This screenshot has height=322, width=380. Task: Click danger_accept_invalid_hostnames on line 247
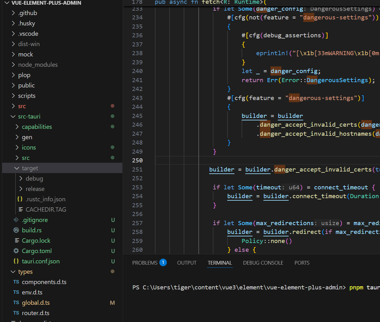click(316, 134)
